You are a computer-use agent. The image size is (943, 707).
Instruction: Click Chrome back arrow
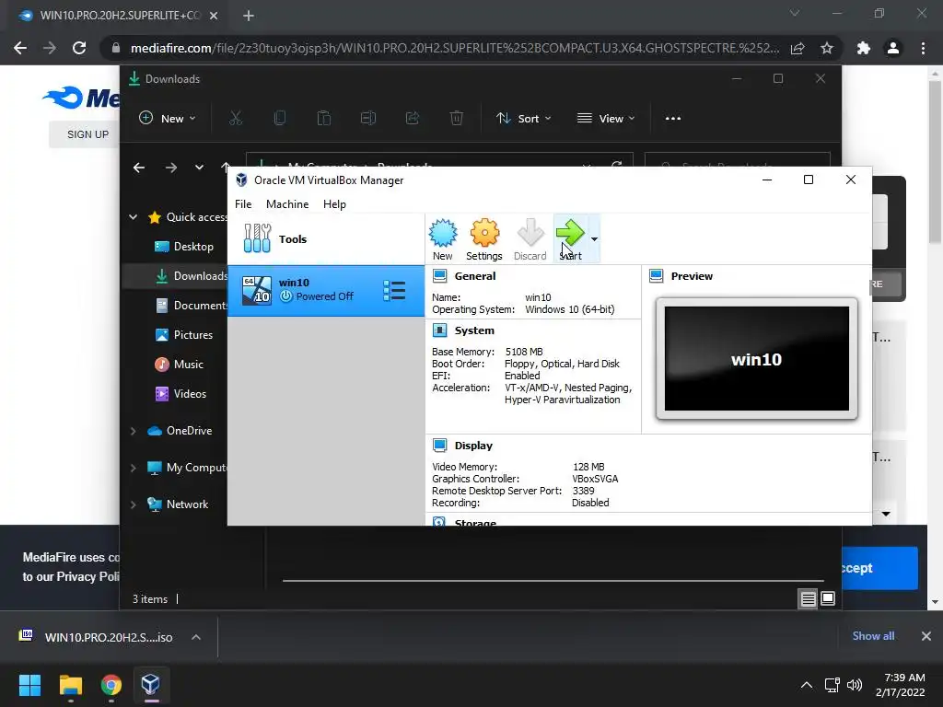pos(20,48)
